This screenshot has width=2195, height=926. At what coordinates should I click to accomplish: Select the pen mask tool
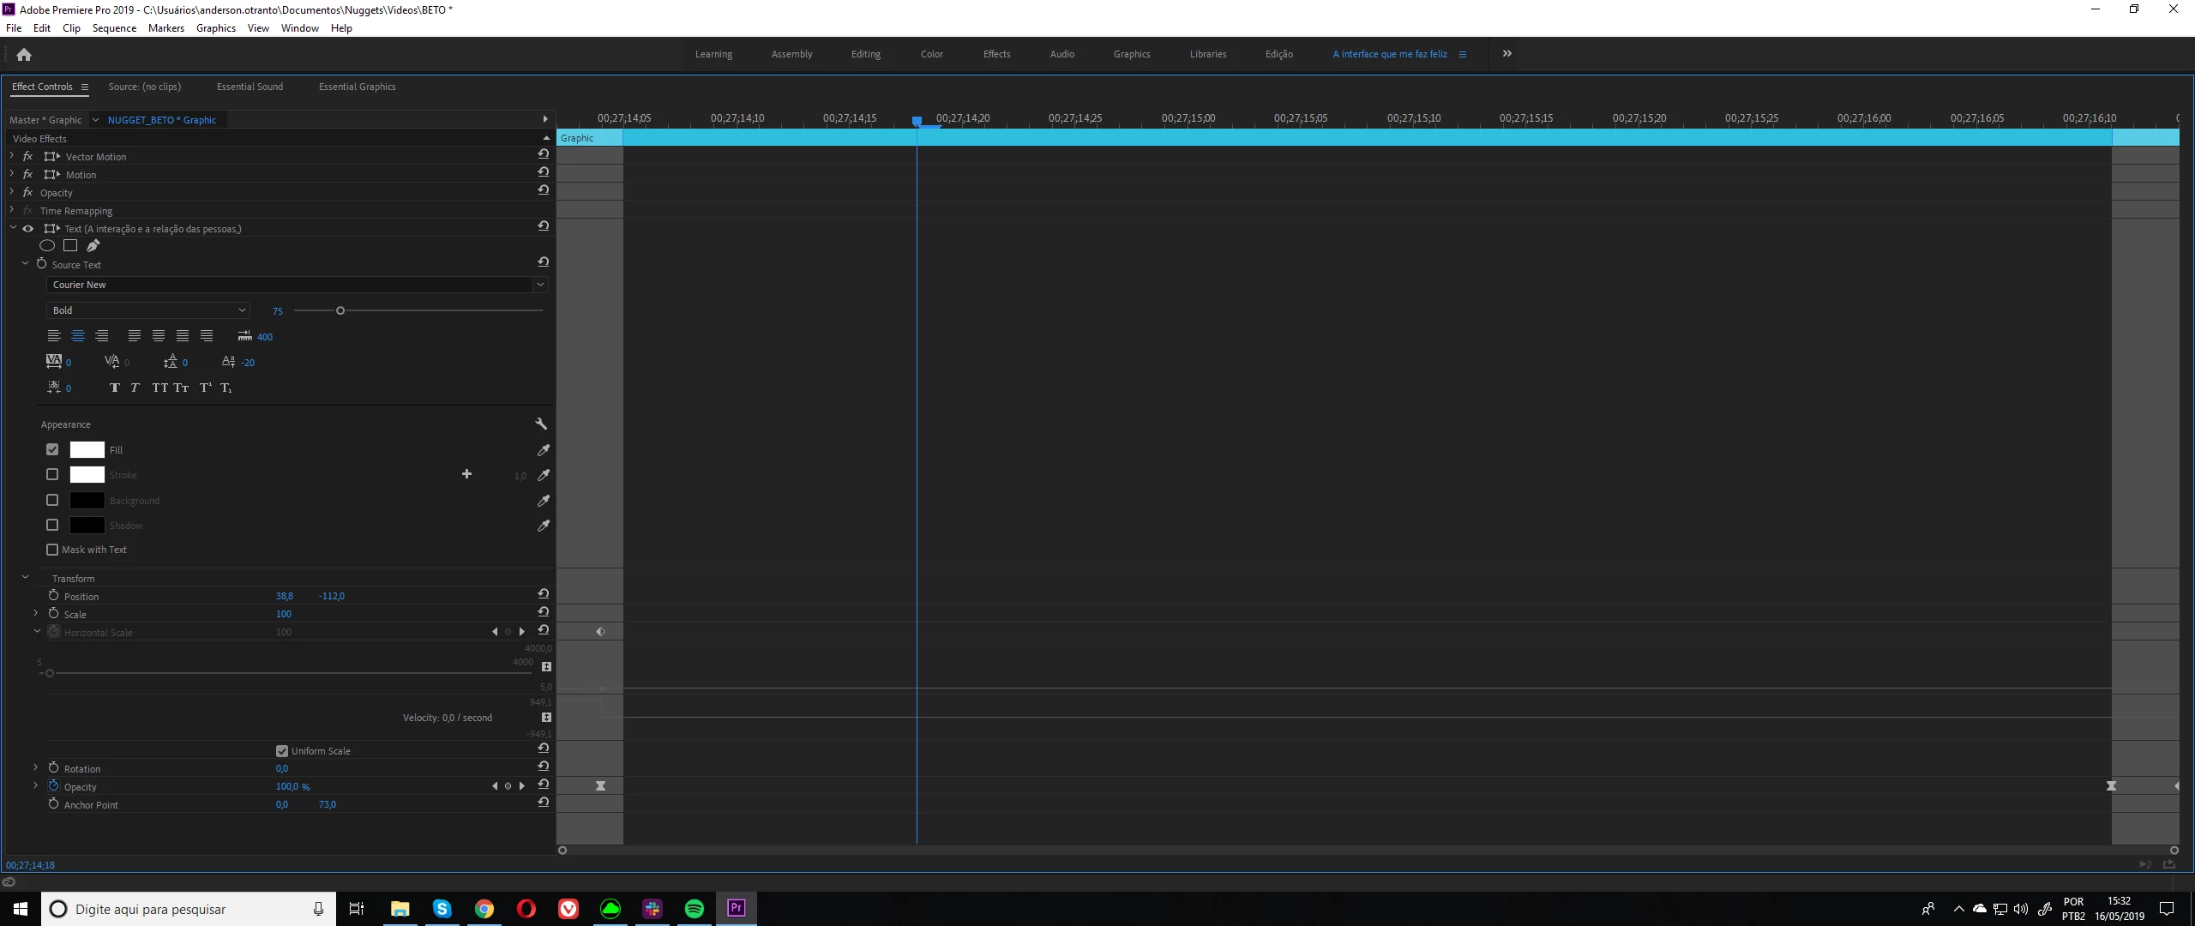coord(93,246)
